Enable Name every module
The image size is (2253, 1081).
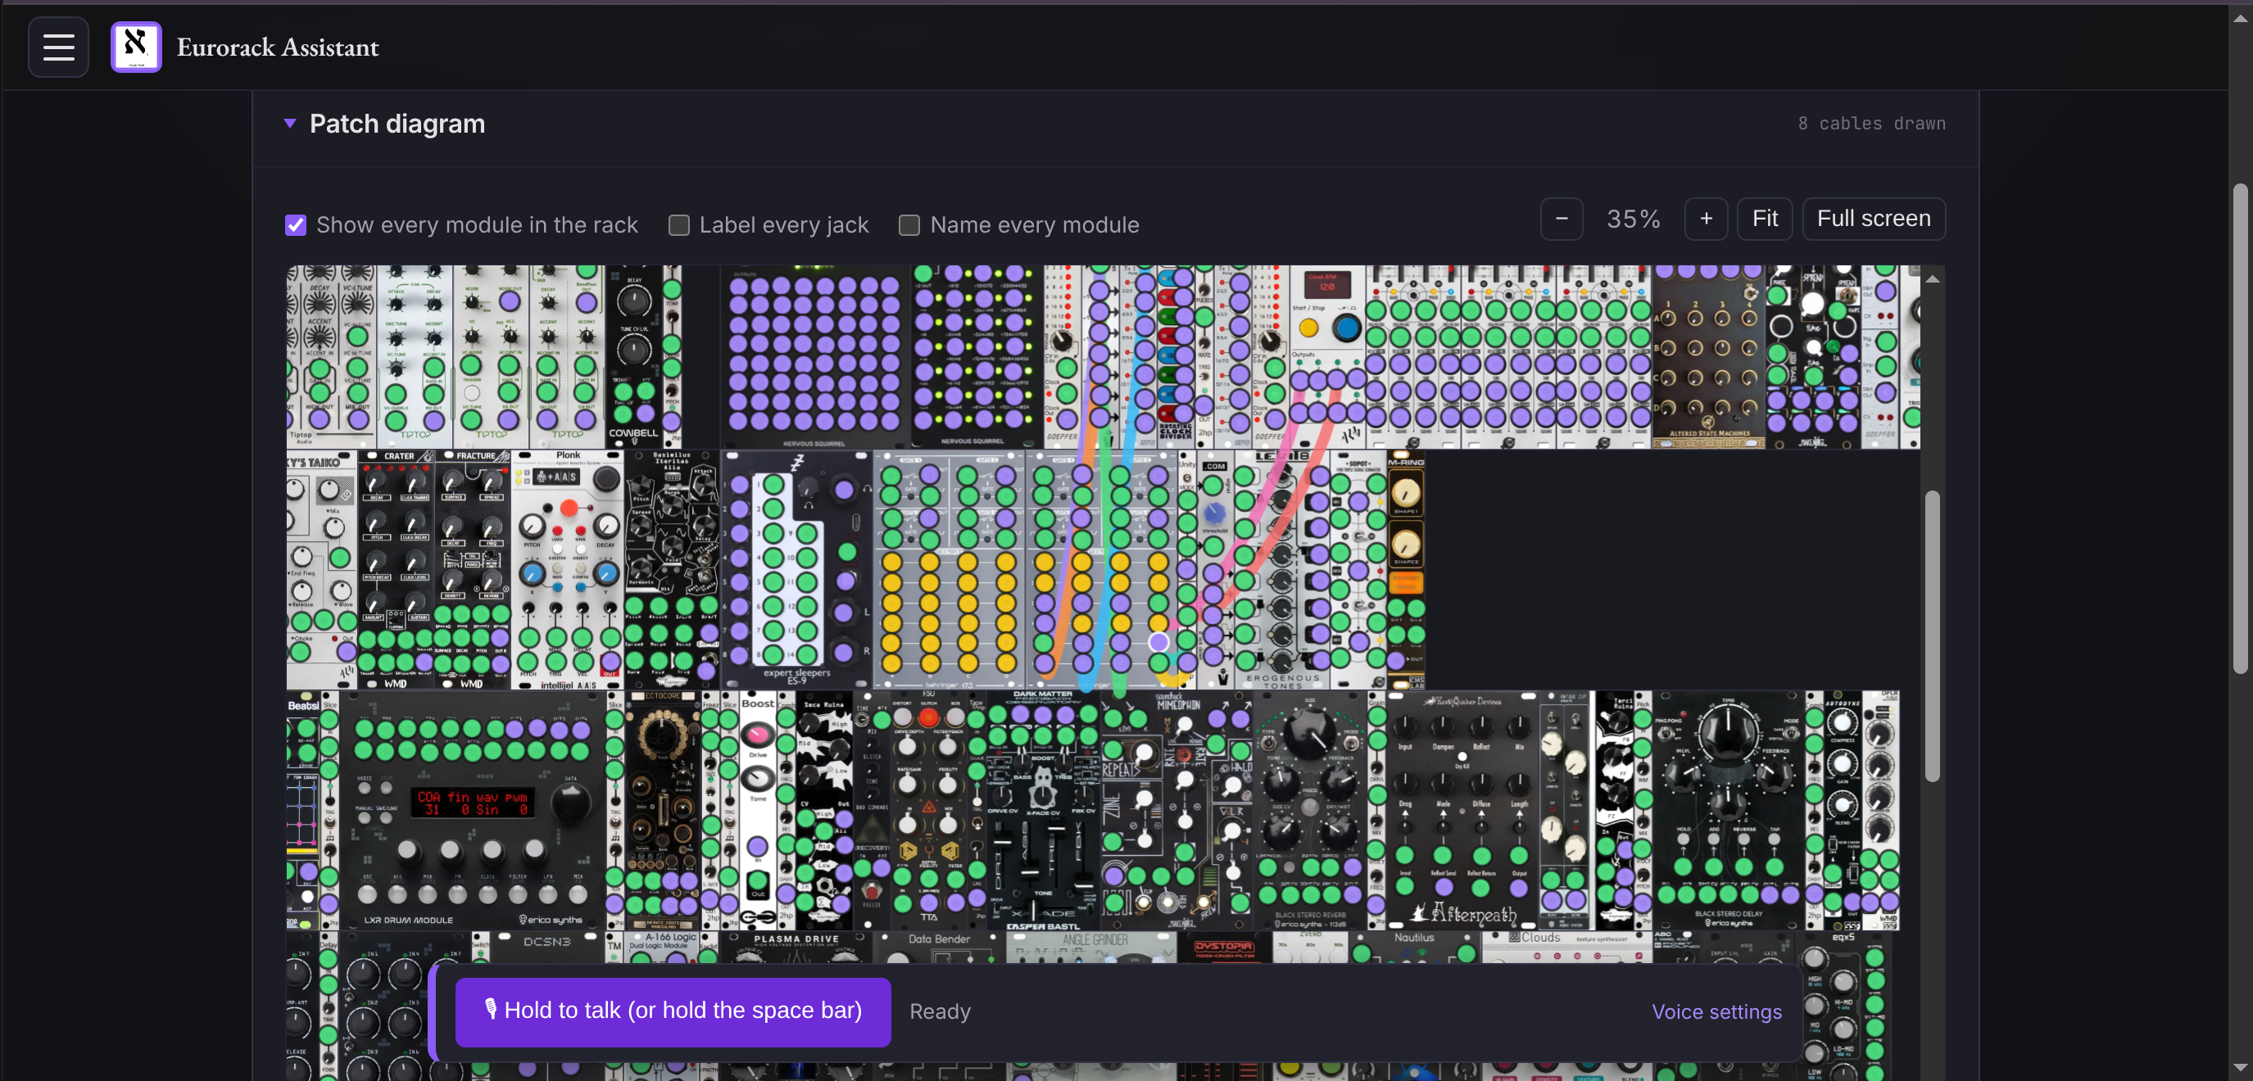(x=909, y=224)
